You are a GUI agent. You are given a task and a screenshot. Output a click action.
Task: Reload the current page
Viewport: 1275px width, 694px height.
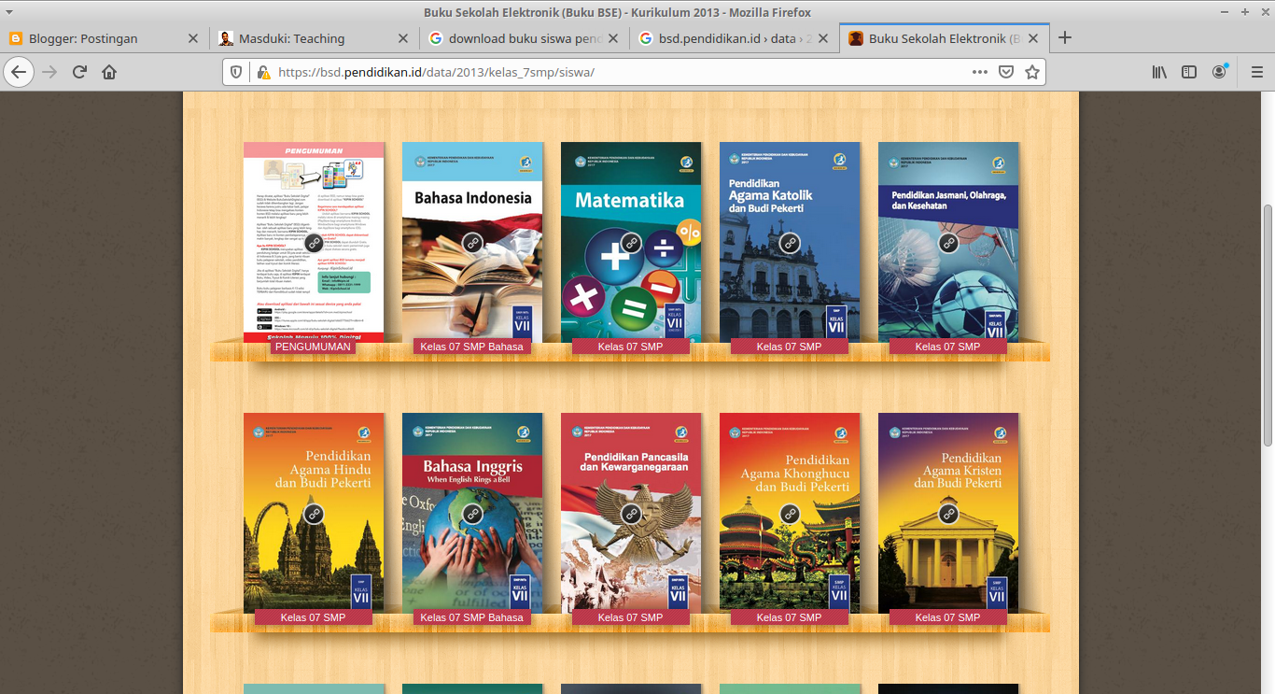(x=79, y=72)
